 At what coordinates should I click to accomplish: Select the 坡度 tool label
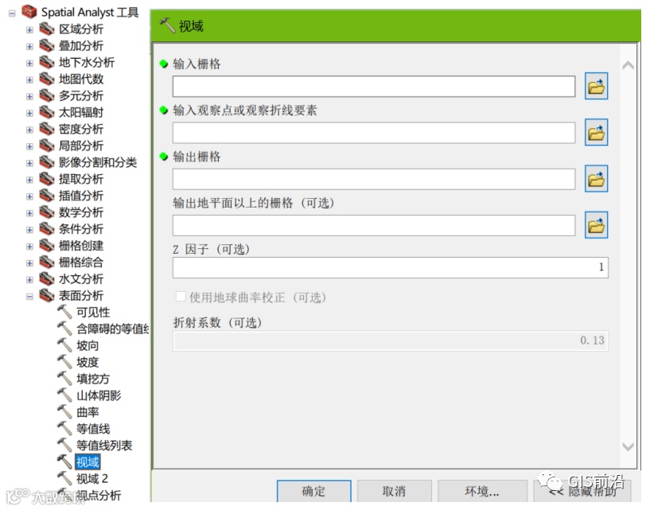click(88, 362)
